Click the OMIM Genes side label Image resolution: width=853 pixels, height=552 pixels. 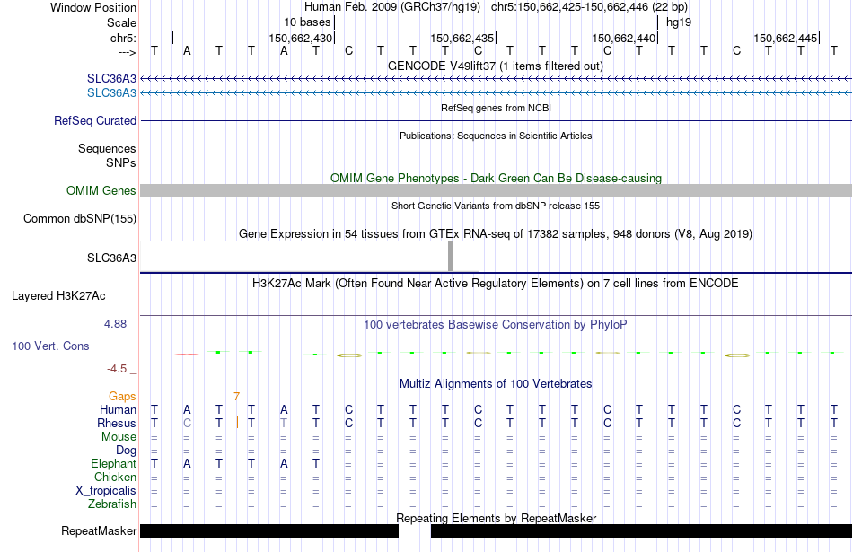pyautogui.click(x=101, y=191)
